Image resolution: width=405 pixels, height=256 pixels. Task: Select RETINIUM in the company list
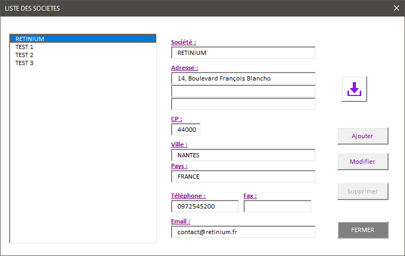(30, 39)
